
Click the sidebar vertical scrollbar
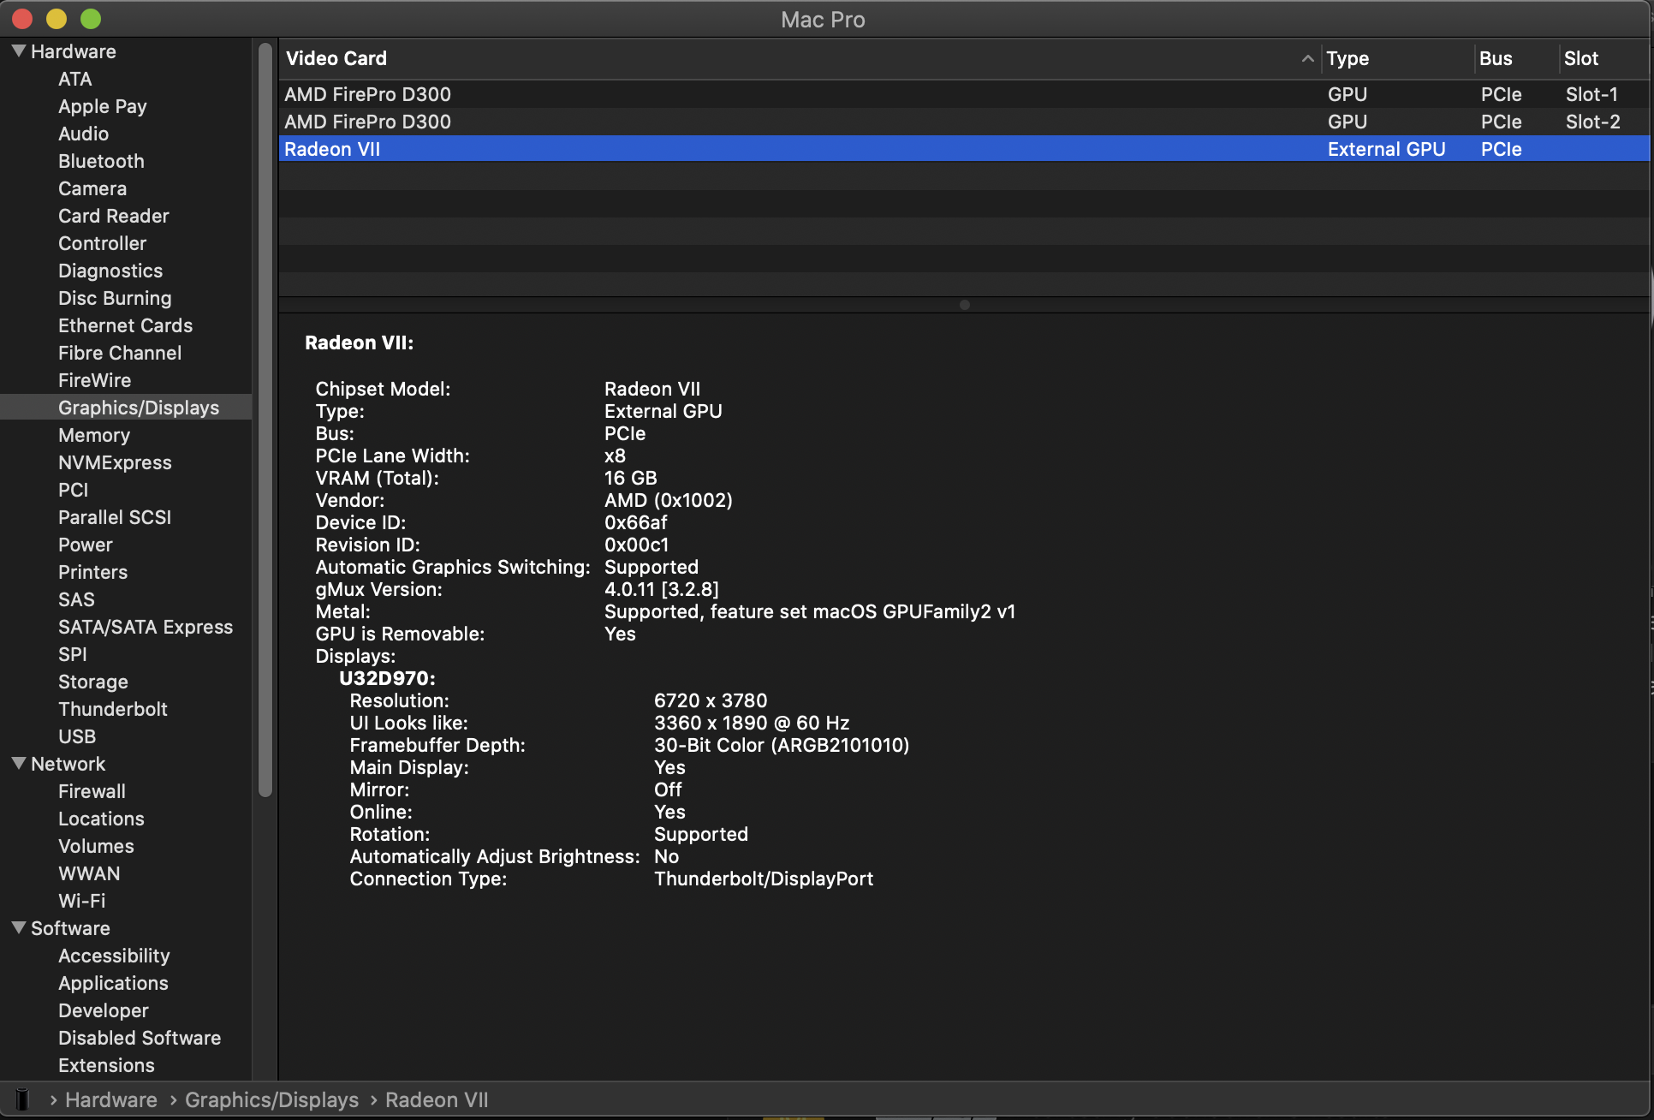pos(265,420)
